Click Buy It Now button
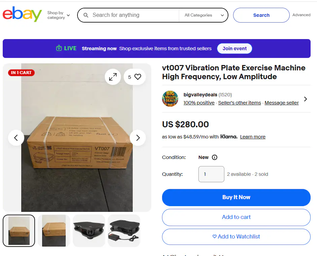Image resolution: width=317 pixels, height=256 pixels. coord(236,197)
